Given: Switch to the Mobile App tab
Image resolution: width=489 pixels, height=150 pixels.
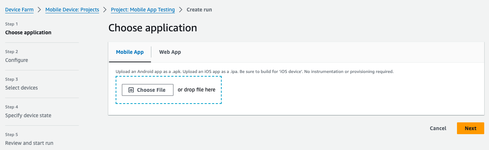Looking at the screenshot, I should coord(130,52).
